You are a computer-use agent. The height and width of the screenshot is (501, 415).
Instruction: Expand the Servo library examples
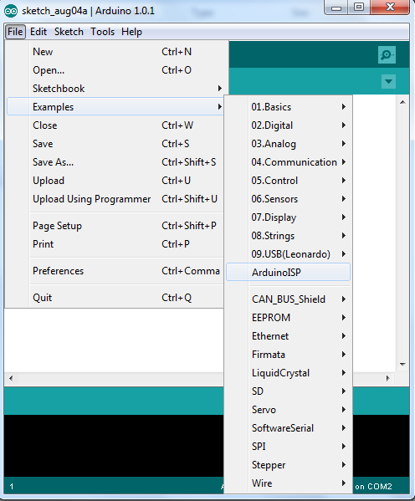(288, 410)
